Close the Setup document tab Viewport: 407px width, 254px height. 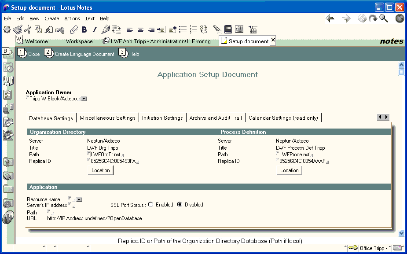pyautogui.click(x=273, y=40)
